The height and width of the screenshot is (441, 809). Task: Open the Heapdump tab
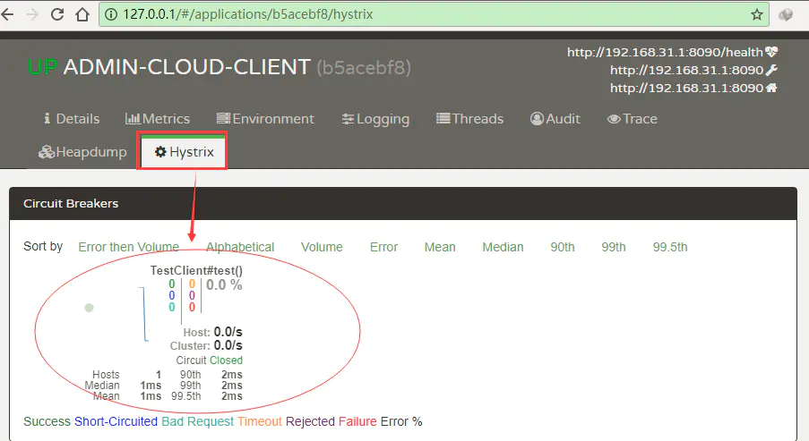[82, 152]
